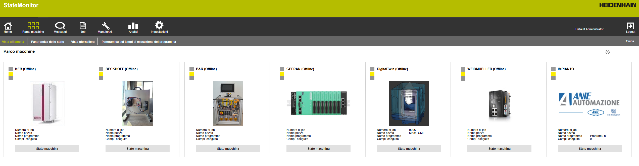
Task: Click the WEIDMUELLER machine thumbnail
Action: point(499,104)
